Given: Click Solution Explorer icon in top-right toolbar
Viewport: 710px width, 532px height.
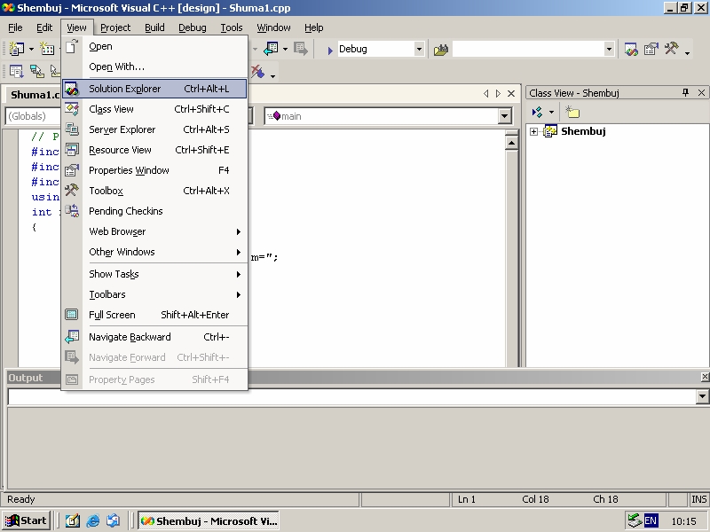Looking at the screenshot, I should click(631, 49).
